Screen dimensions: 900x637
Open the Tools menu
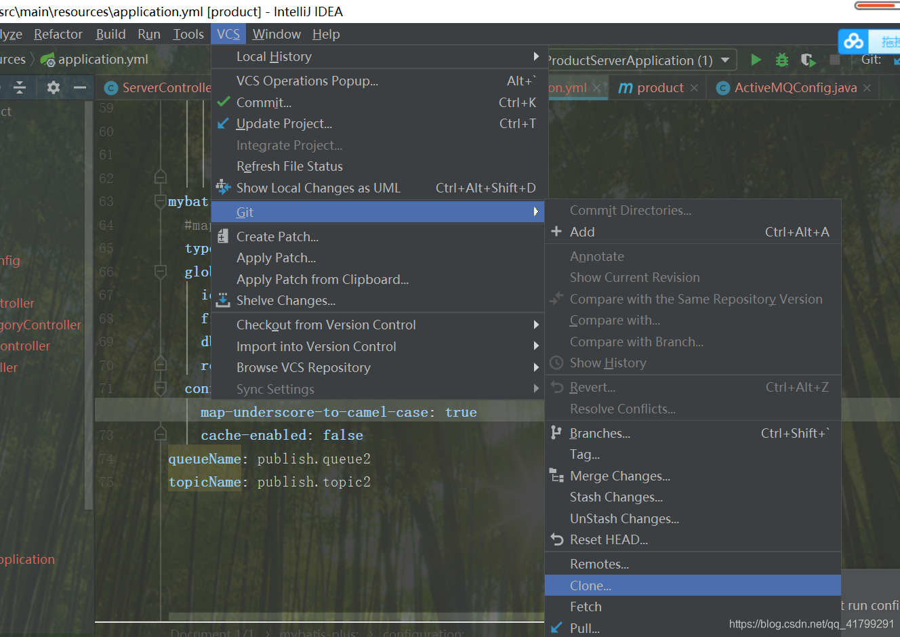click(x=188, y=34)
